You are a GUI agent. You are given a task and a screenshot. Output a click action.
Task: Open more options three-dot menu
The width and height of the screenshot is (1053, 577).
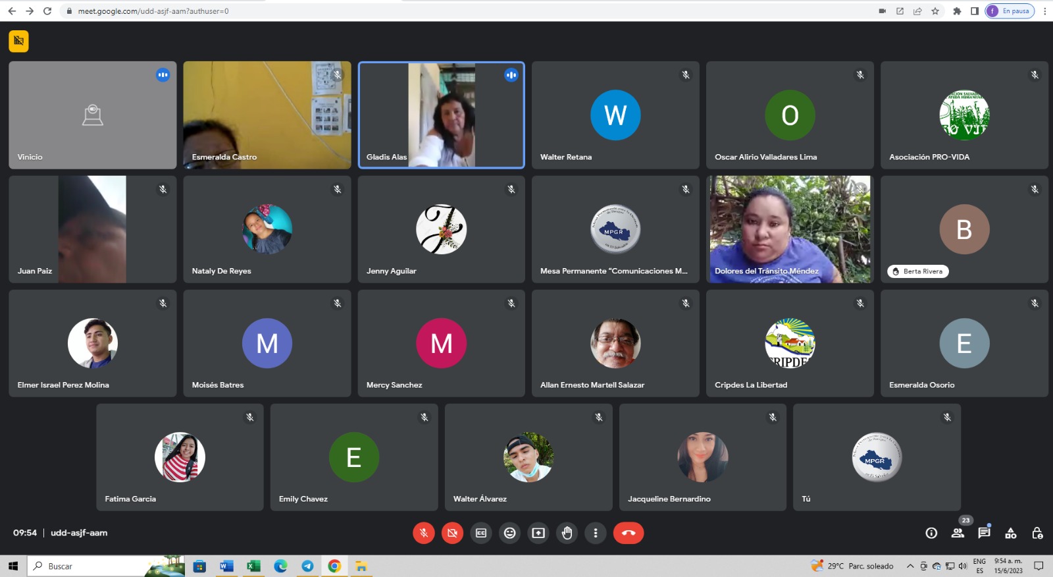point(596,533)
